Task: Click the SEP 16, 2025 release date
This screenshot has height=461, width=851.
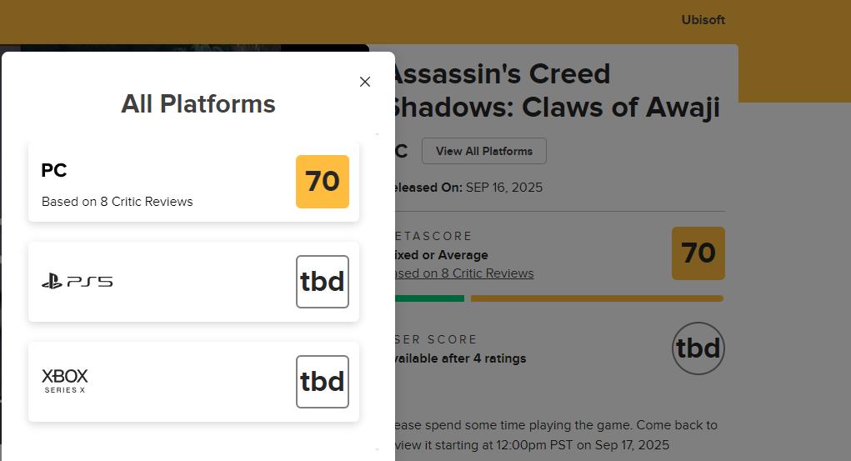Action: coord(503,188)
